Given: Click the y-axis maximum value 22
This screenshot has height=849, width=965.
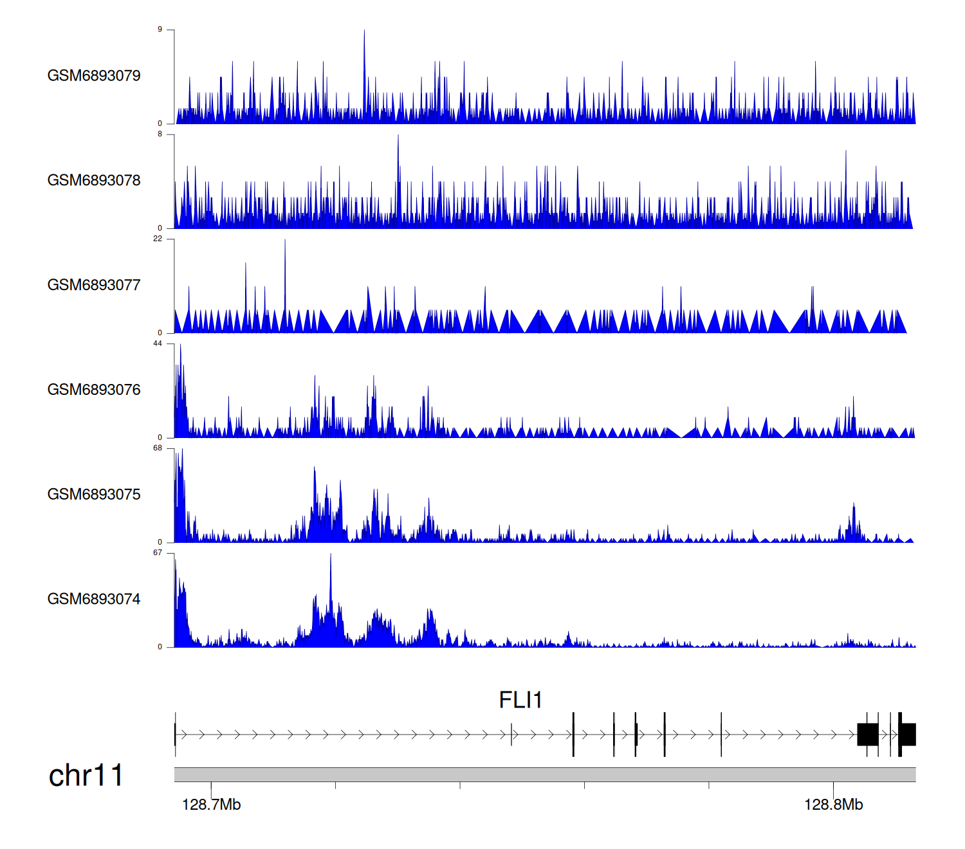Looking at the screenshot, I should point(158,239).
